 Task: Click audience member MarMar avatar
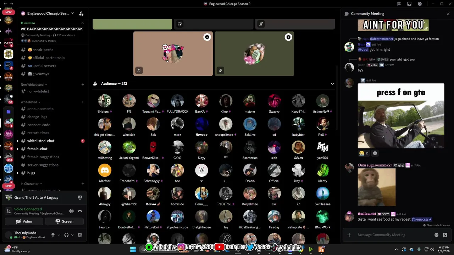coord(105,170)
